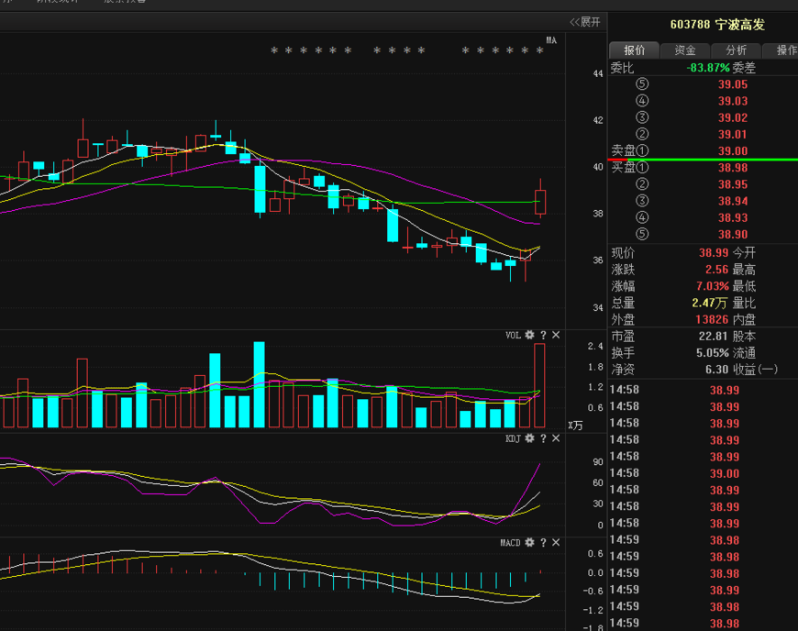Switch to the 操作 tab
Screen dimensions: 798x631
(x=781, y=50)
